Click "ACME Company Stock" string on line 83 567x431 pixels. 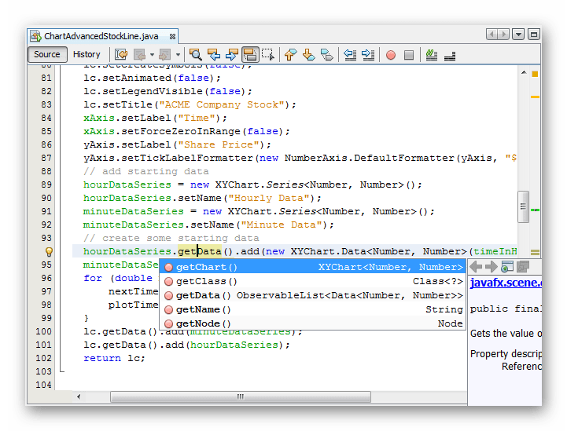pyautogui.click(x=222, y=104)
